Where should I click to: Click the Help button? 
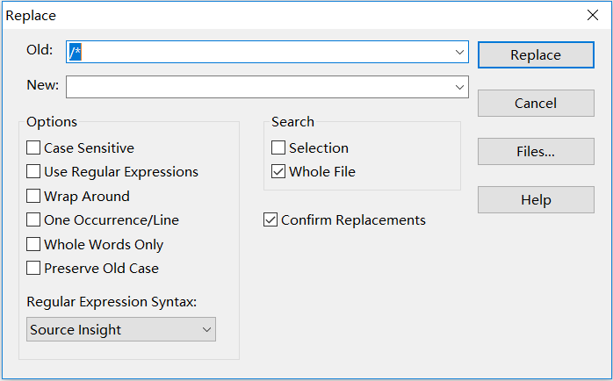pos(536,200)
